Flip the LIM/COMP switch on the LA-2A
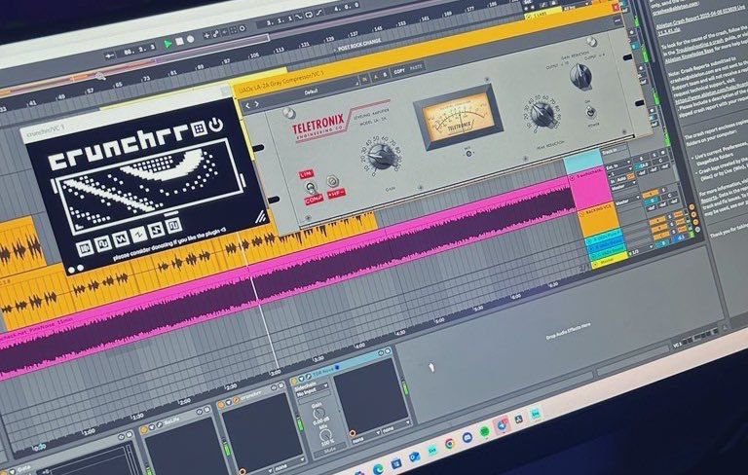 [312, 187]
